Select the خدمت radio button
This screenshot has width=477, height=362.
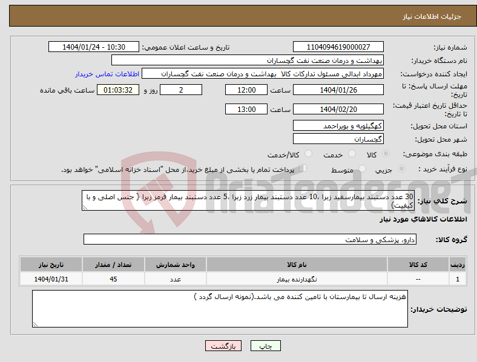pyautogui.click(x=352, y=154)
